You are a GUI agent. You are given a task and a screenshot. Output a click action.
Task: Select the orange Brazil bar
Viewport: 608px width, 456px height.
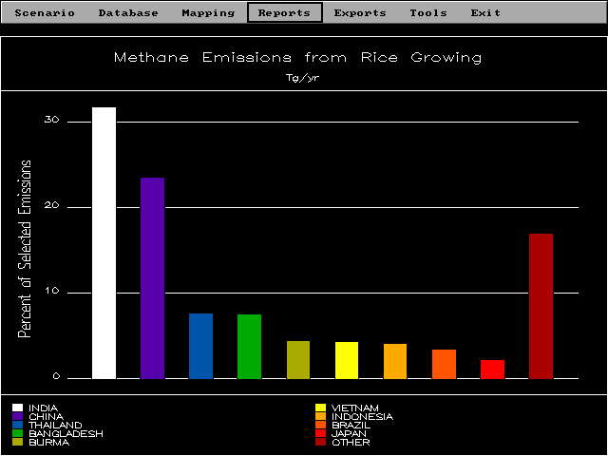[x=444, y=364]
